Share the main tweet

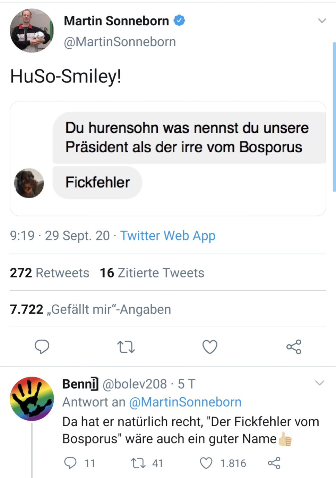(x=294, y=347)
